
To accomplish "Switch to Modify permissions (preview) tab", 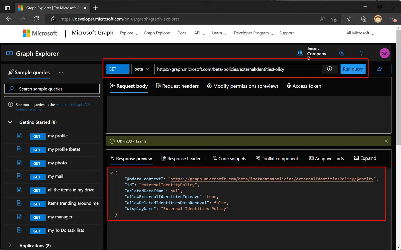I will pyautogui.click(x=243, y=86).
